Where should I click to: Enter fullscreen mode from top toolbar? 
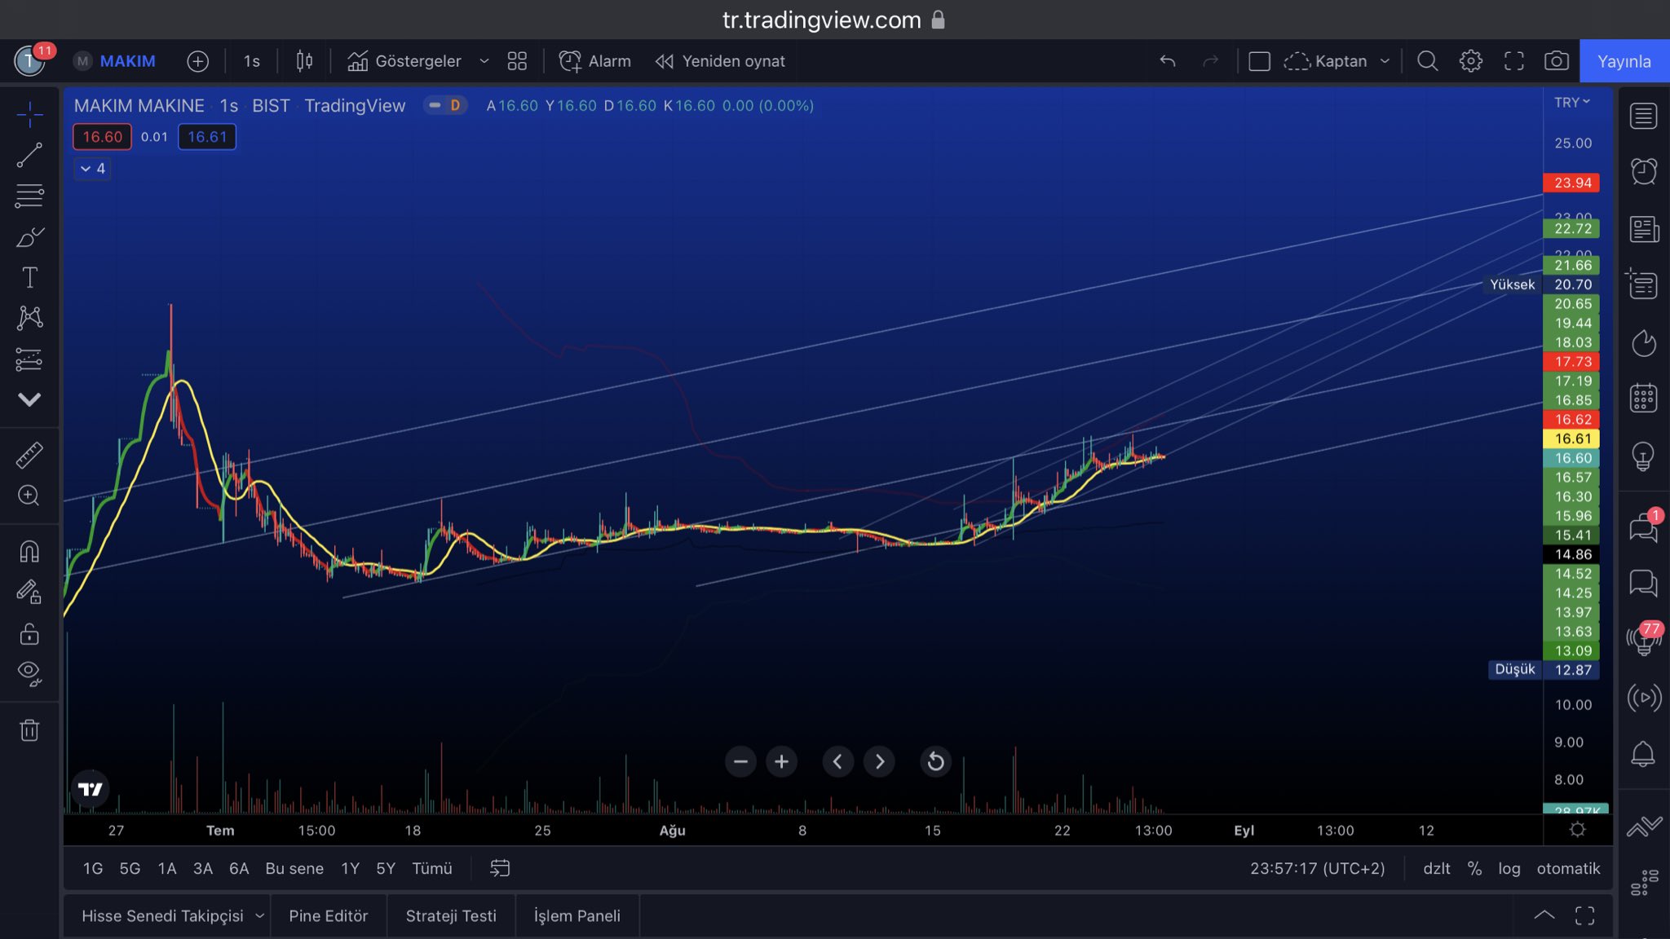(x=1514, y=61)
